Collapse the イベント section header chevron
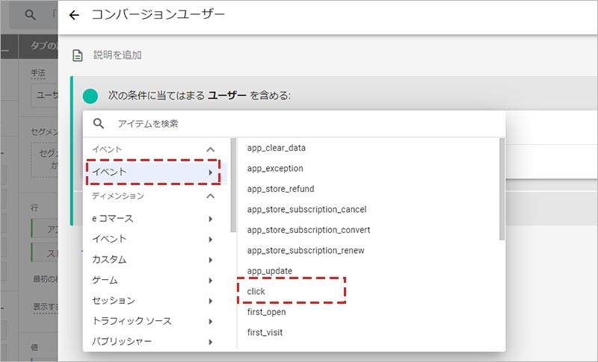 point(211,150)
